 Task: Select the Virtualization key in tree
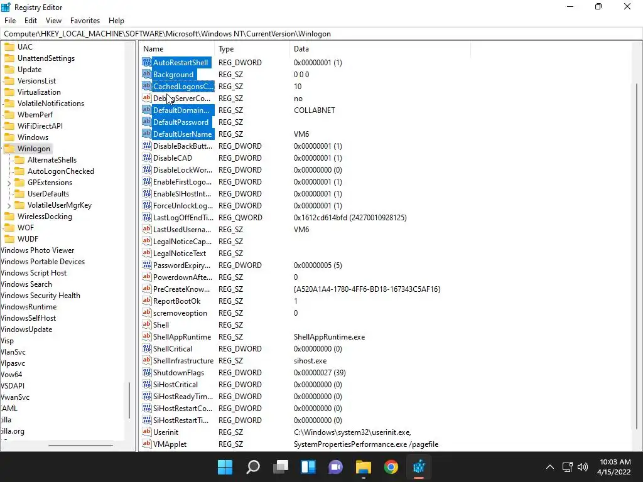click(39, 92)
